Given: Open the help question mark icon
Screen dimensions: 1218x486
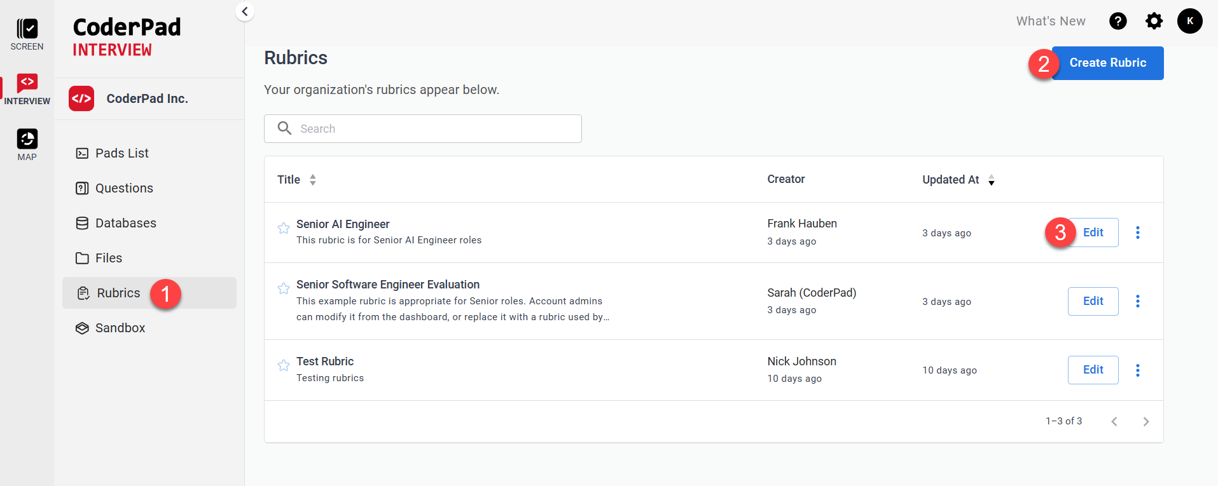Looking at the screenshot, I should 1118,22.
